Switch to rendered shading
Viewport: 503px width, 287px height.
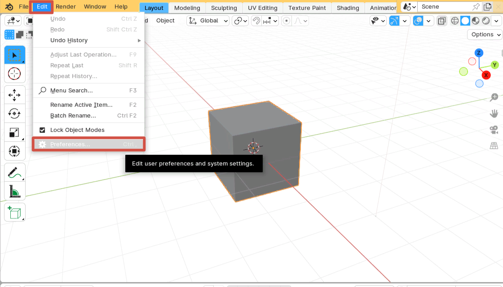[486, 21]
